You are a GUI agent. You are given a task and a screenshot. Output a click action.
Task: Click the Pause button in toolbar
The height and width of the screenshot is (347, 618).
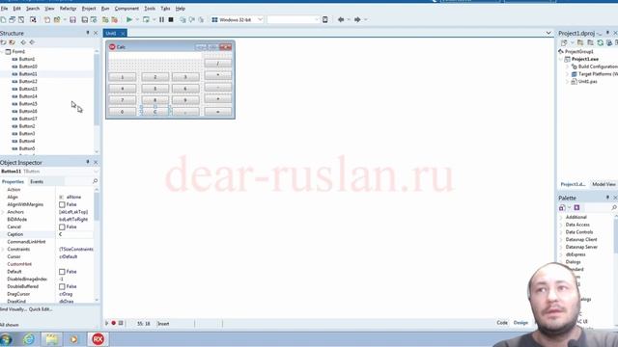click(x=161, y=19)
